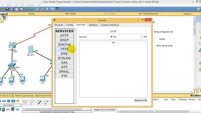Screen dimensions: 201x113
Task: Choose the Console cable connection
Action: click(33, 103)
